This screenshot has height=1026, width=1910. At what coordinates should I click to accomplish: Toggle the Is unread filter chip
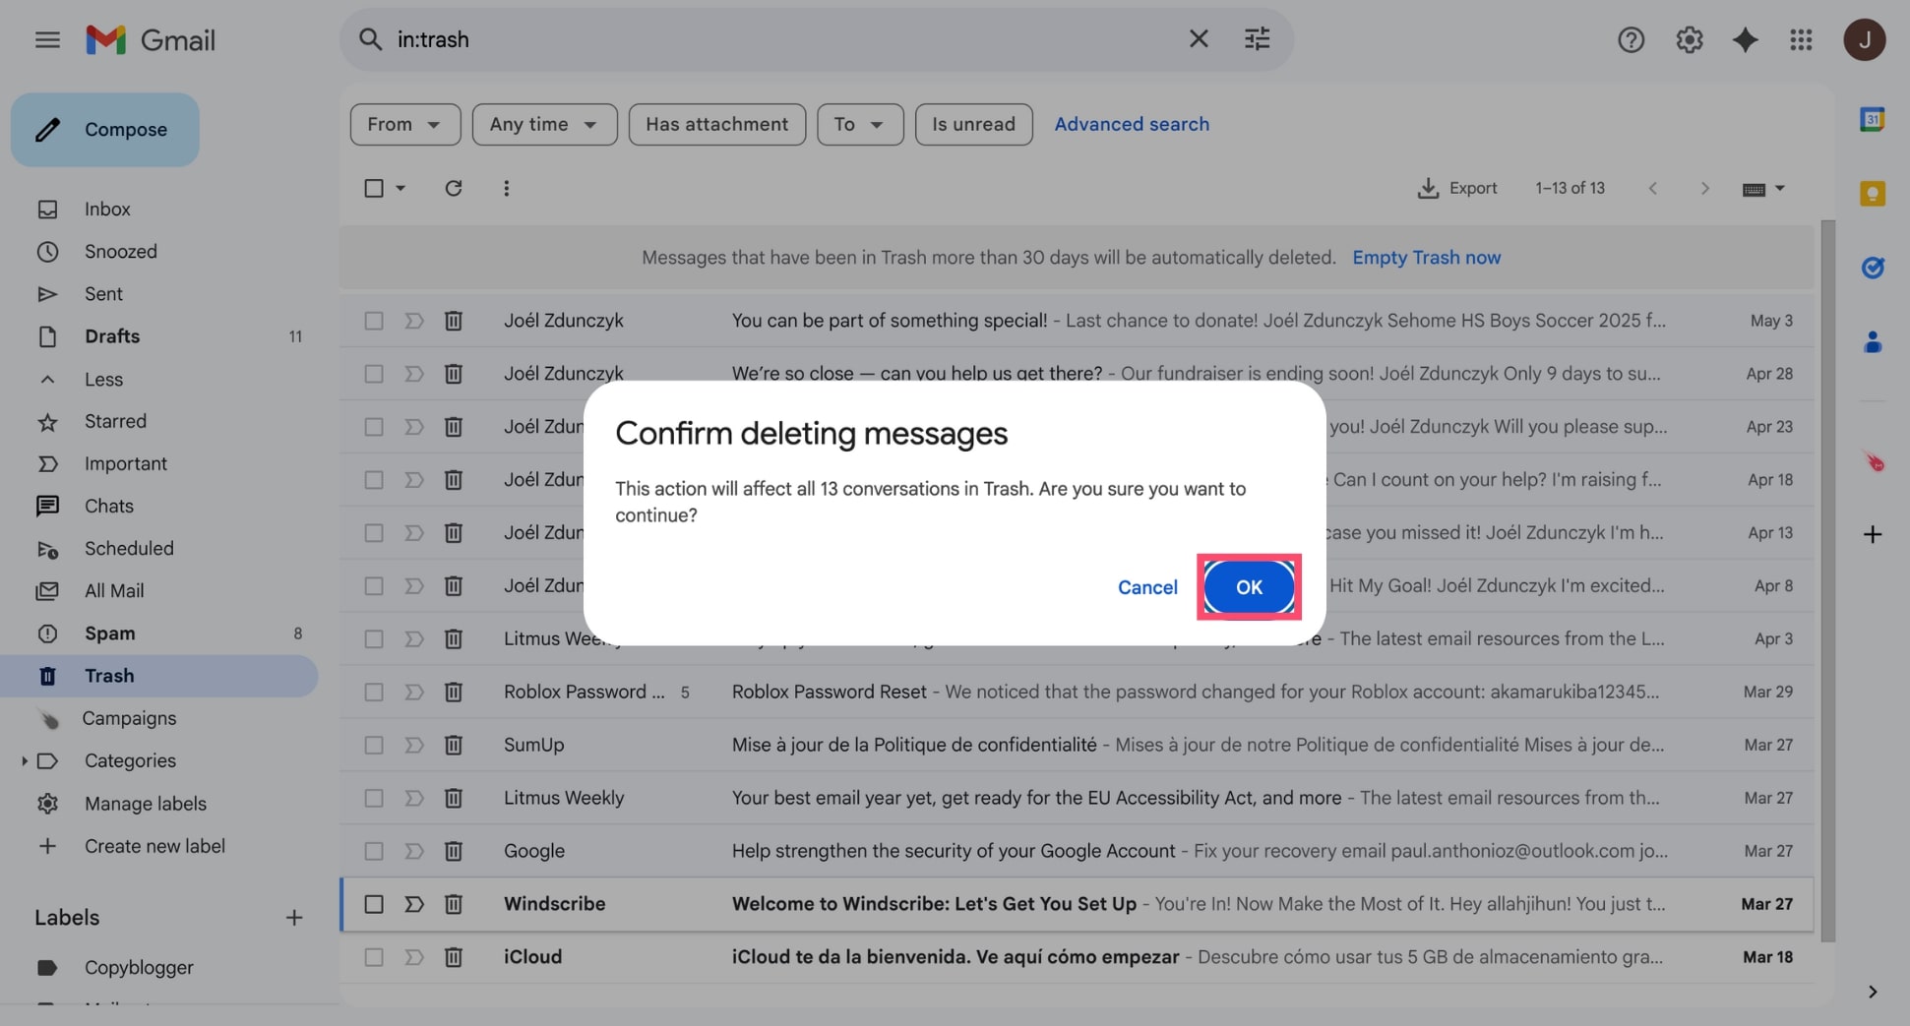click(x=973, y=124)
